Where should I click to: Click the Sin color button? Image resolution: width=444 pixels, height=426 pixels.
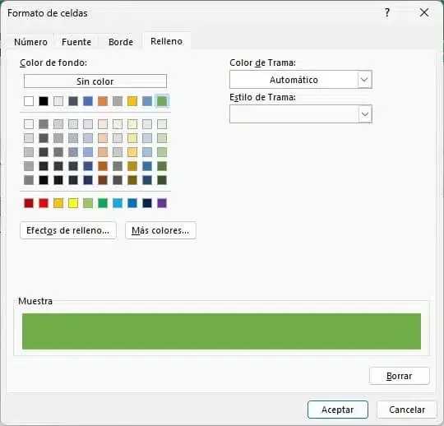95,81
